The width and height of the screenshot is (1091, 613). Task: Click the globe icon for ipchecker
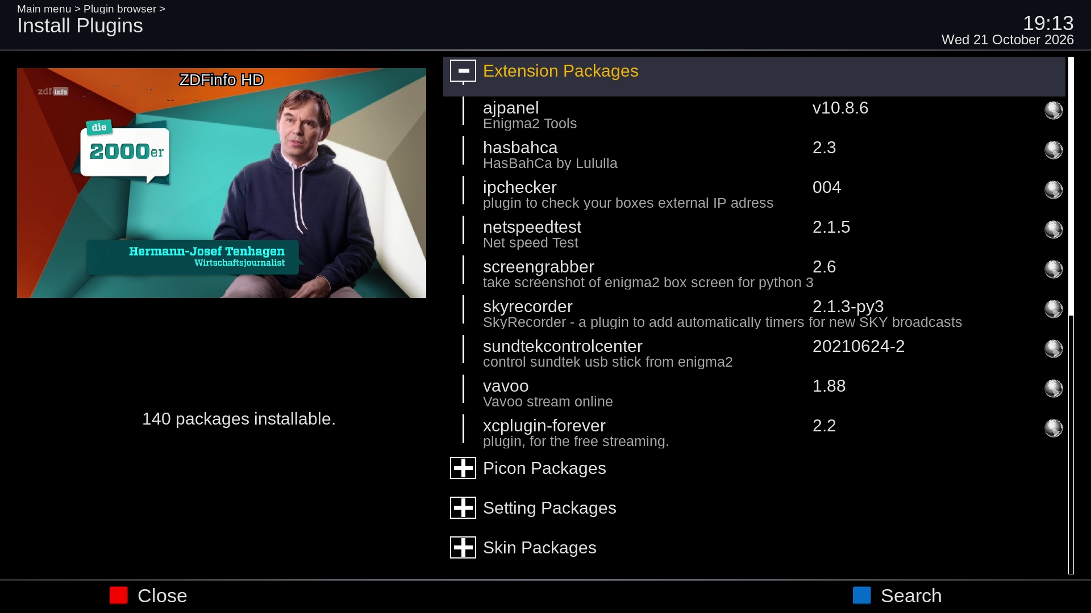1053,190
